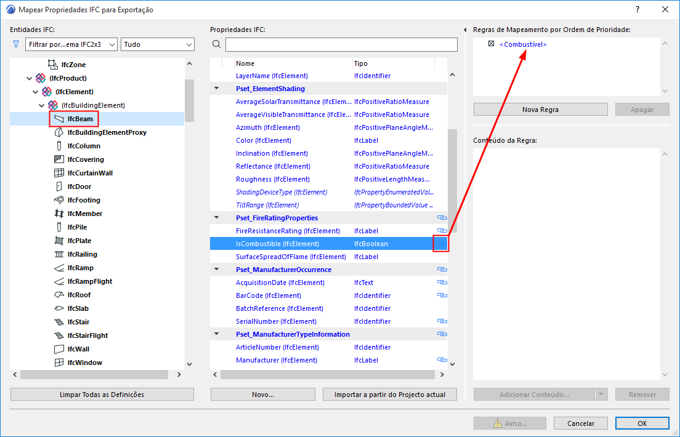Click the Tipo column header

(x=394, y=63)
